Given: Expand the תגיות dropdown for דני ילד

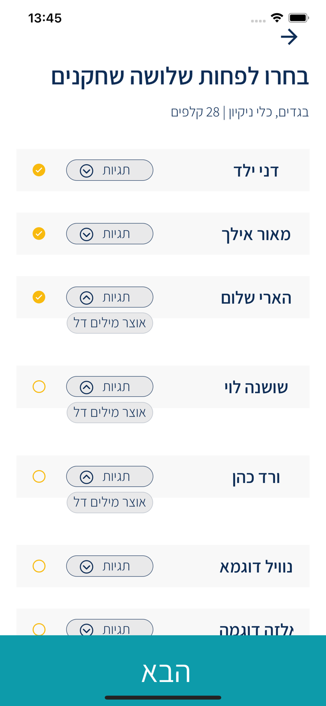Looking at the screenshot, I should pyautogui.click(x=110, y=170).
